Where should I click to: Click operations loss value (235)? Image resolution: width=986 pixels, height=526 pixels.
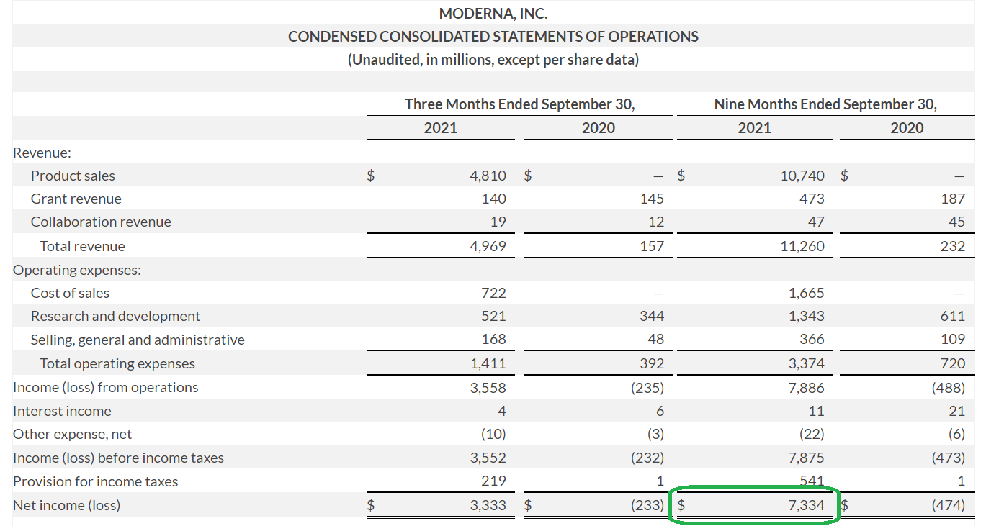(x=648, y=387)
